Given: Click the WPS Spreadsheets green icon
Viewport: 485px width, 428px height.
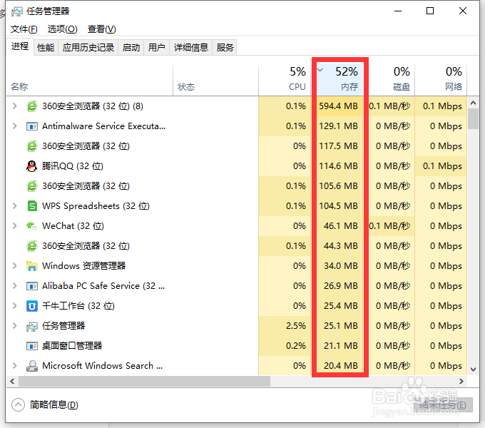Looking at the screenshot, I should (x=32, y=206).
